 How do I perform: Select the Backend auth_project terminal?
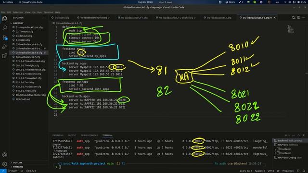[288, 141]
